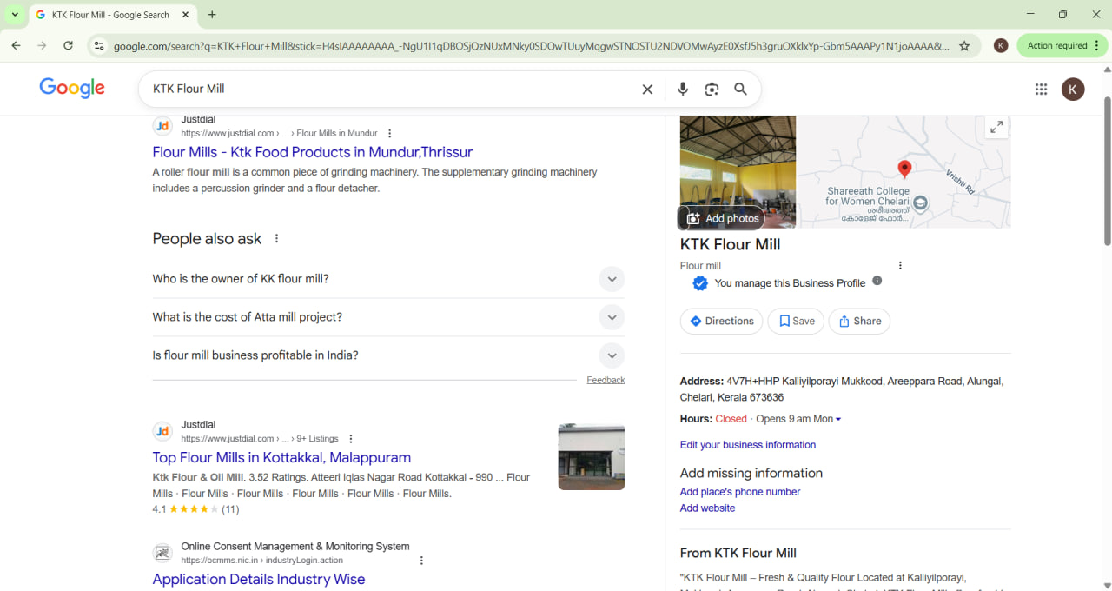Clear the search box text
Image resolution: width=1112 pixels, height=591 pixels.
pos(647,89)
